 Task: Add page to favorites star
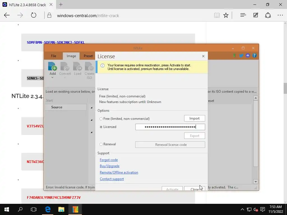226,15
